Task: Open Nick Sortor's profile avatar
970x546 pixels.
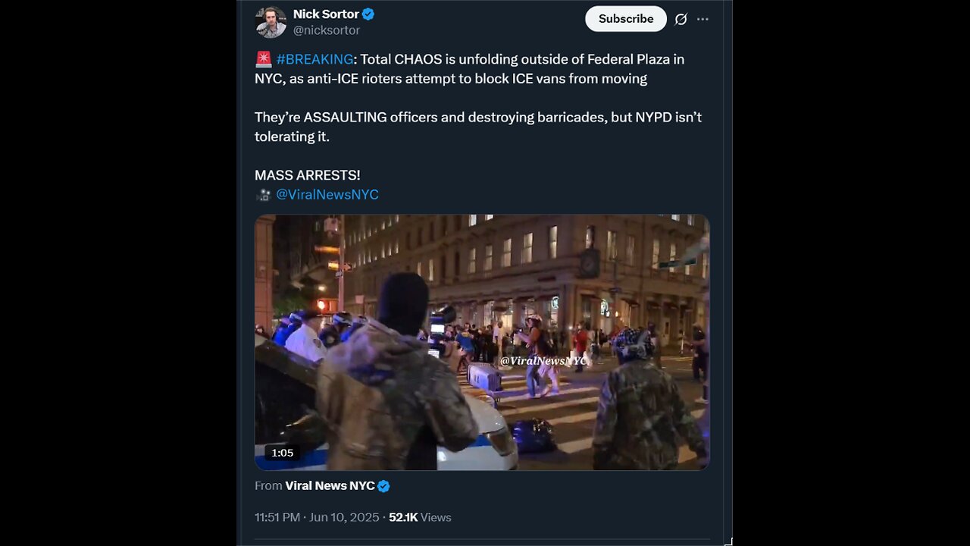Action: click(271, 22)
